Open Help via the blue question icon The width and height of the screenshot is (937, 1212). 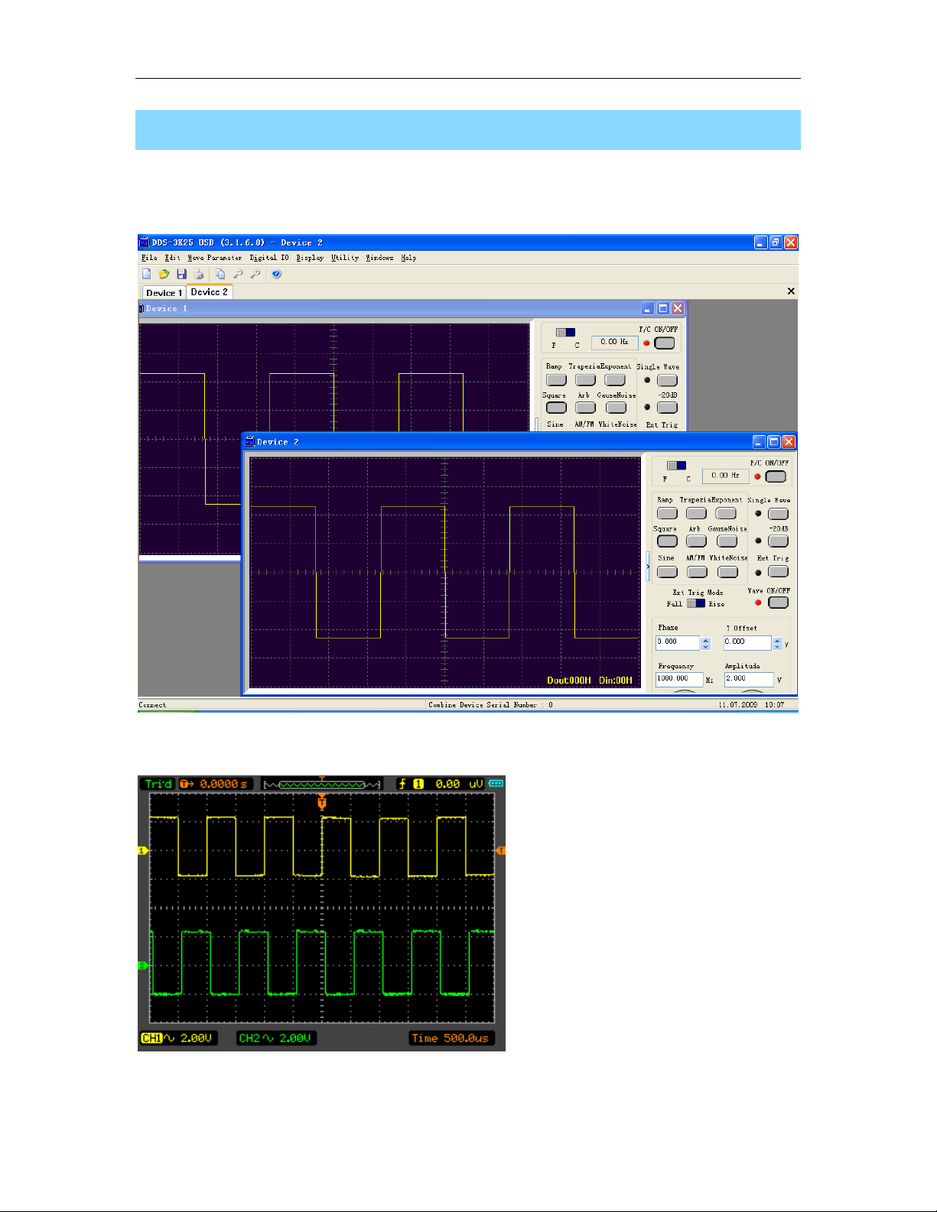click(276, 274)
